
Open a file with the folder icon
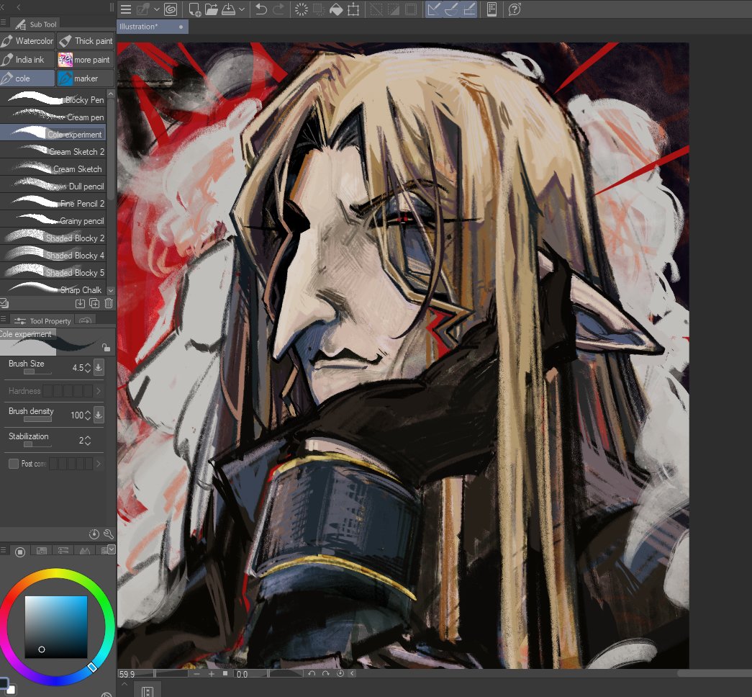coord(212,9)
